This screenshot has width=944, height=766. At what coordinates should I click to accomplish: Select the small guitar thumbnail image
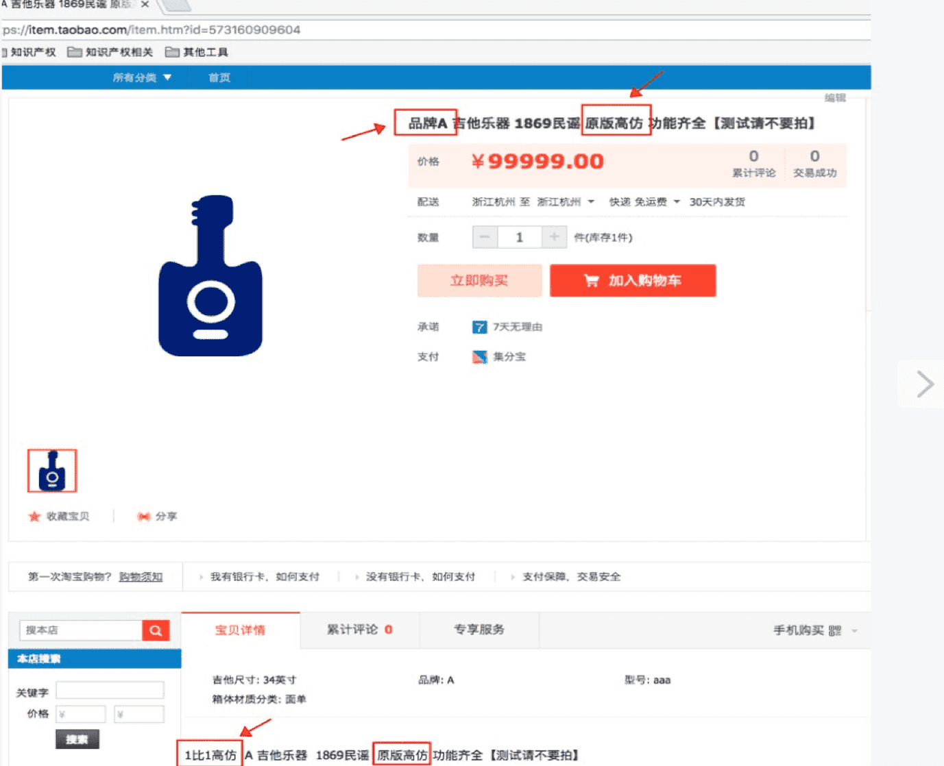click(x=52, y=471)
